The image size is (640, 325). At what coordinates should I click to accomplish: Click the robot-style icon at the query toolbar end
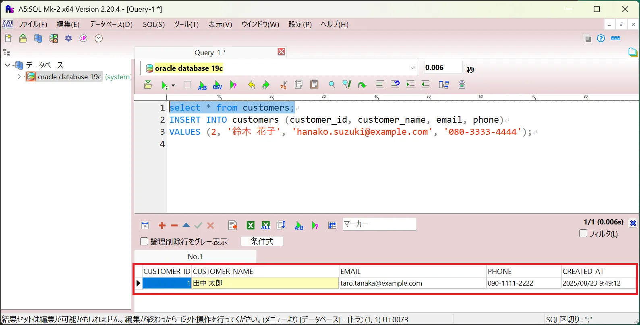(462, 84)
